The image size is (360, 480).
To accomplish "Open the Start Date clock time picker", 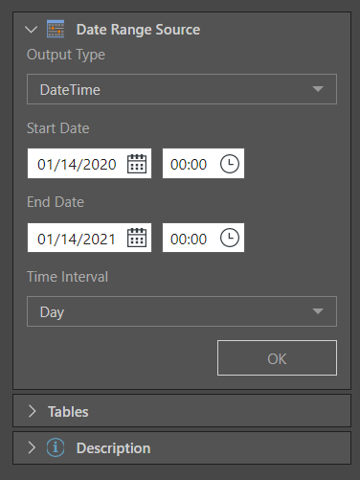I will 230,164.
